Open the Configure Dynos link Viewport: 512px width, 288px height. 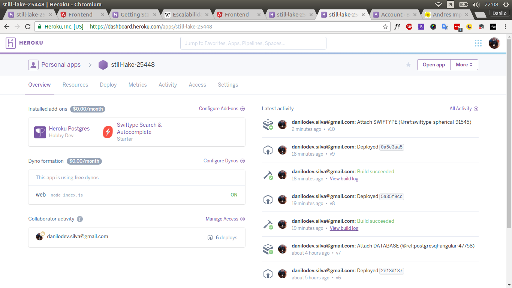(224, 161)
